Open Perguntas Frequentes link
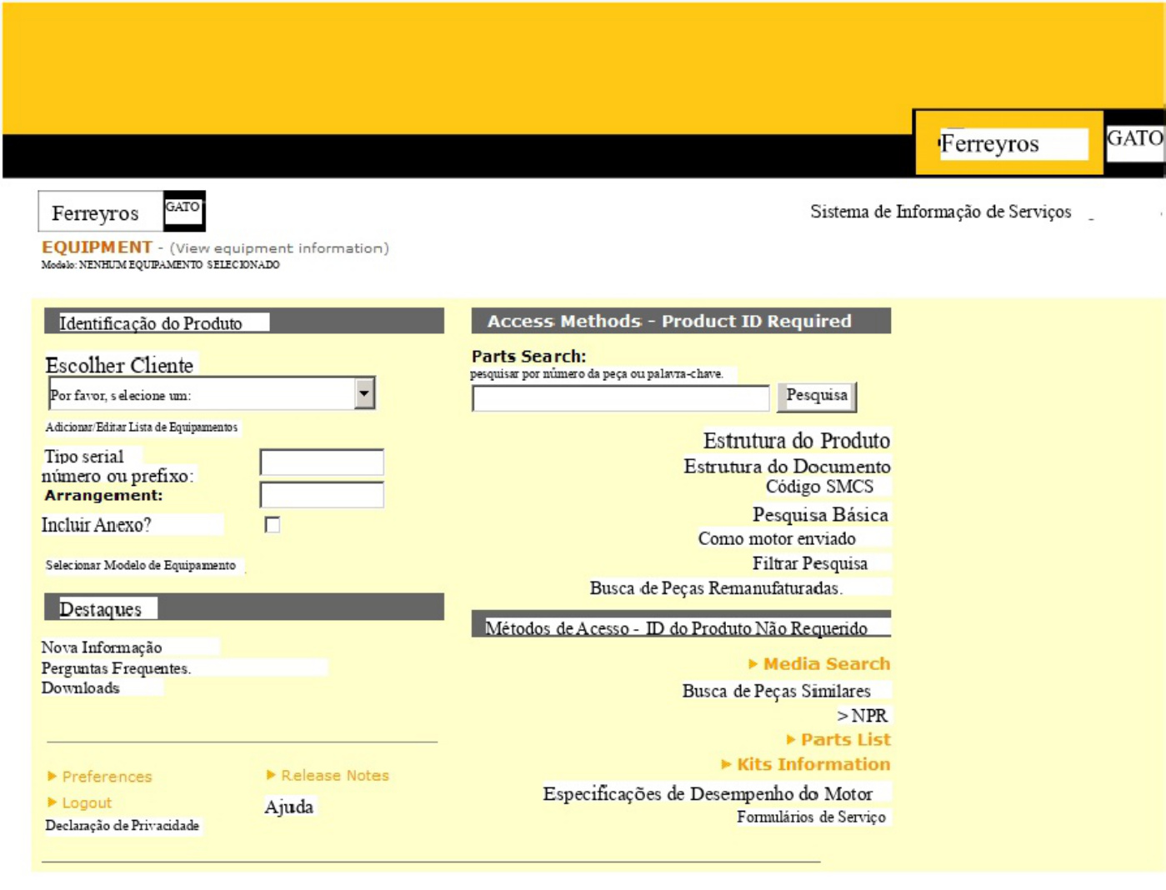The image size is (1166, 890). [116, 668]
